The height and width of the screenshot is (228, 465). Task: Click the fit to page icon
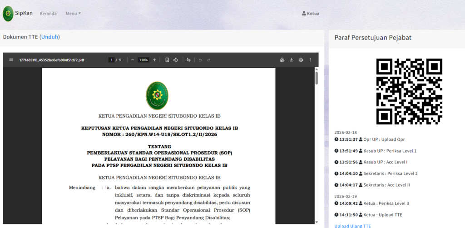coord(167,60)
